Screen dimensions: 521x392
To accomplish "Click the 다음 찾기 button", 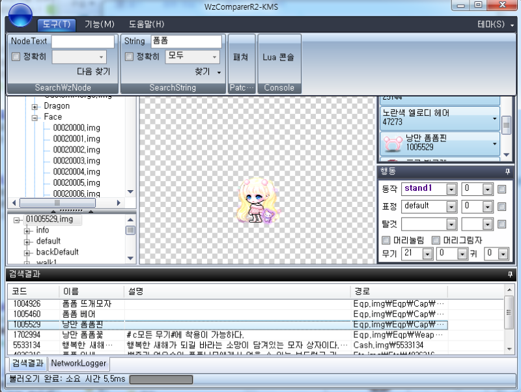I will coord(93,72).
